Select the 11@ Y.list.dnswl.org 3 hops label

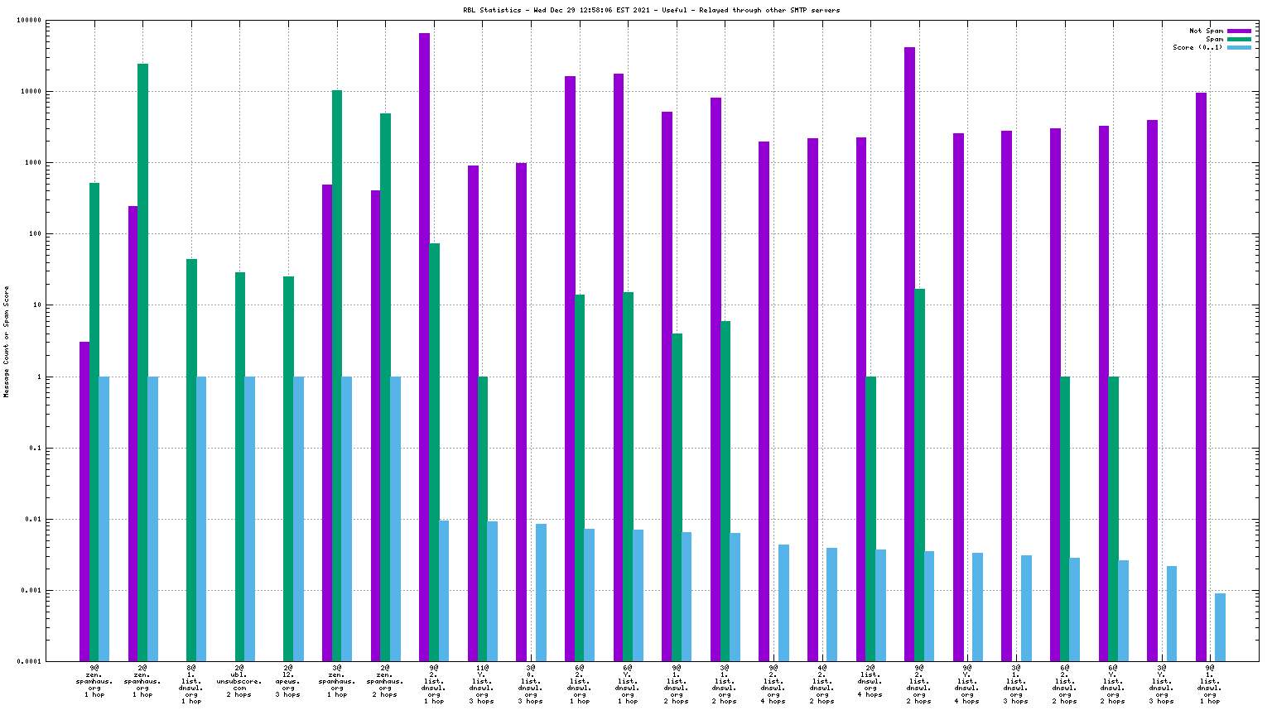[x=482, y=684]
